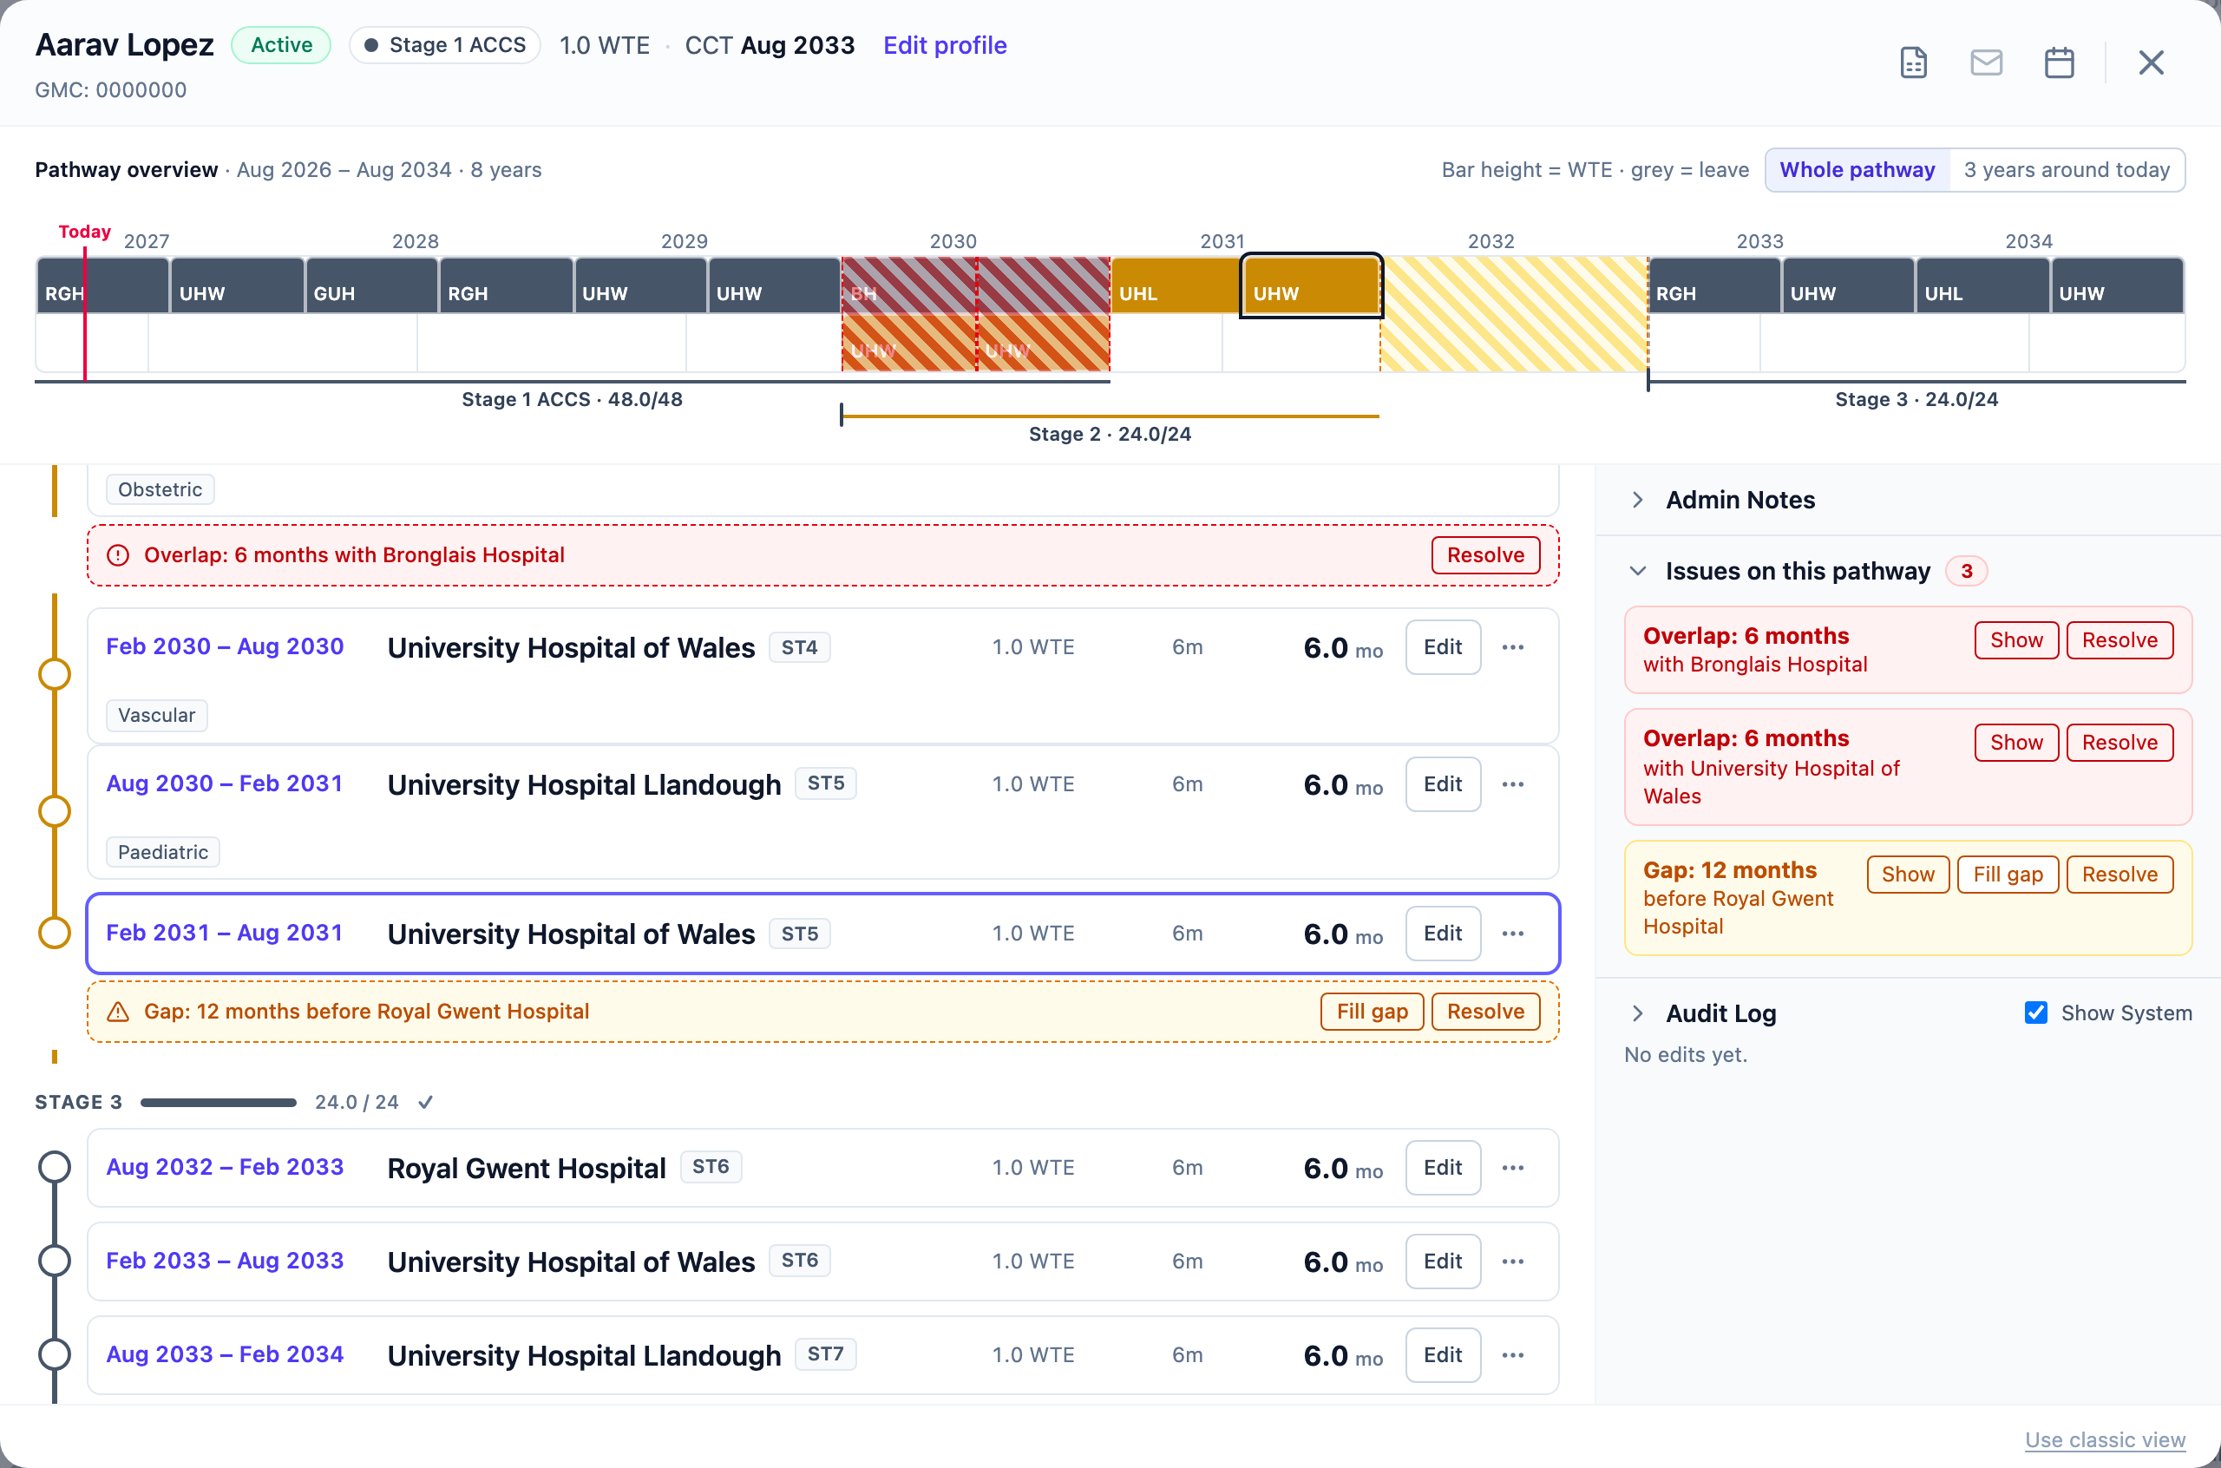Screen dimensions: 2221x1468
Task: Resolve the inline 12 months gap banner
Action: [1485, 1011]
